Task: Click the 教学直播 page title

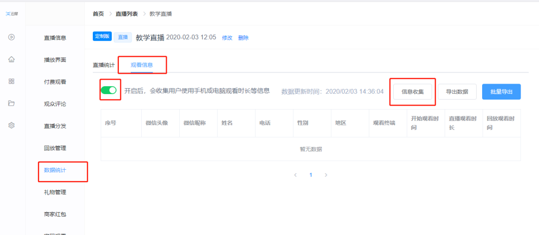Action: (x=150, y=38)
